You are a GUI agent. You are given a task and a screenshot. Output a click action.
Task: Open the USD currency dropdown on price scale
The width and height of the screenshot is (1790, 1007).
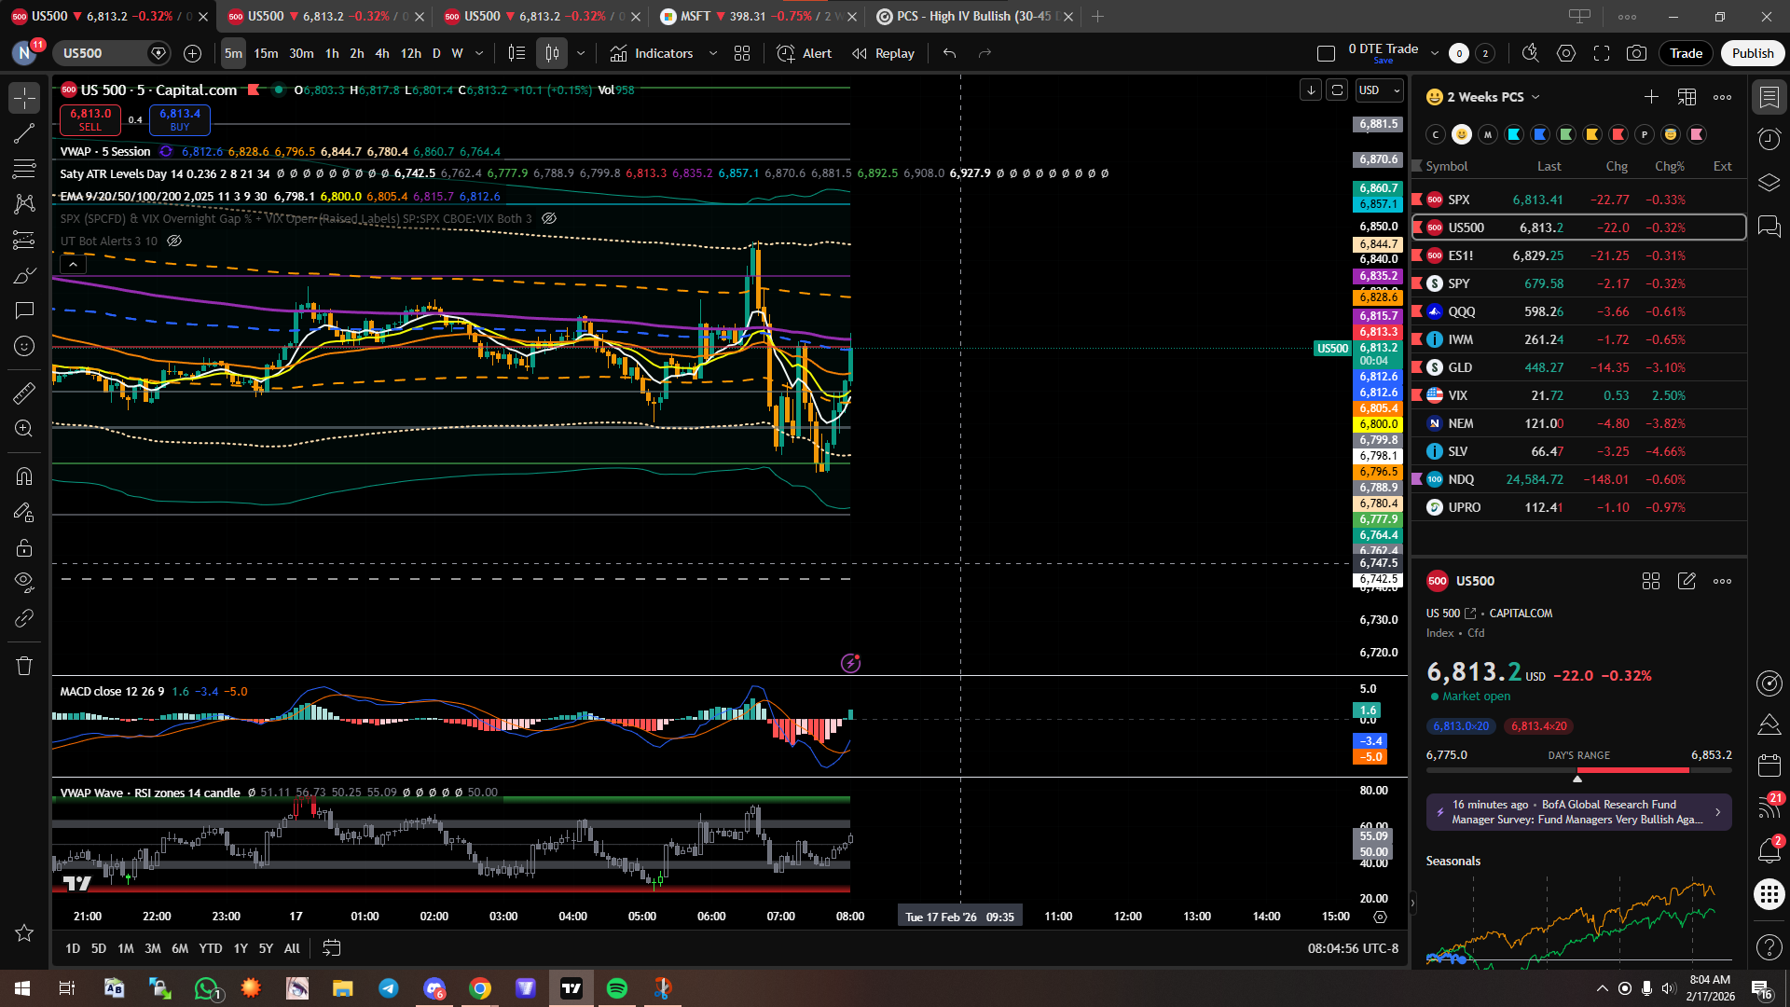coord(1380,90)
